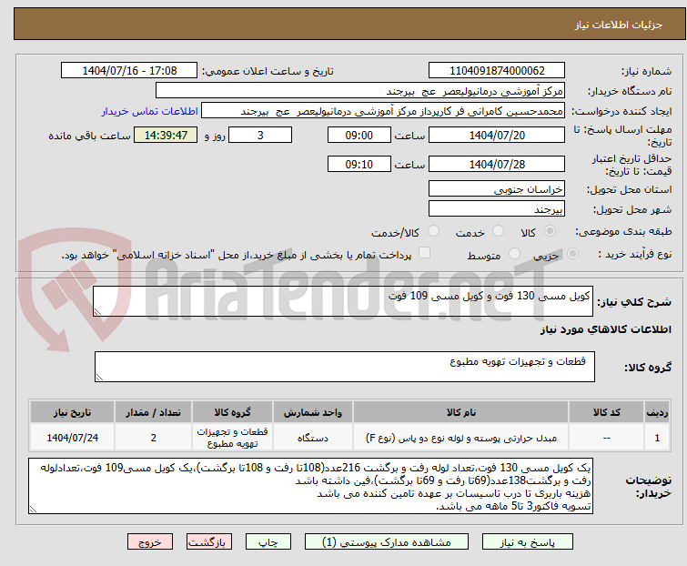
Task: Toggle اسناد خزانه اسلامی payment checkbox
Action: pyautogui.click(x=424, y=253)
